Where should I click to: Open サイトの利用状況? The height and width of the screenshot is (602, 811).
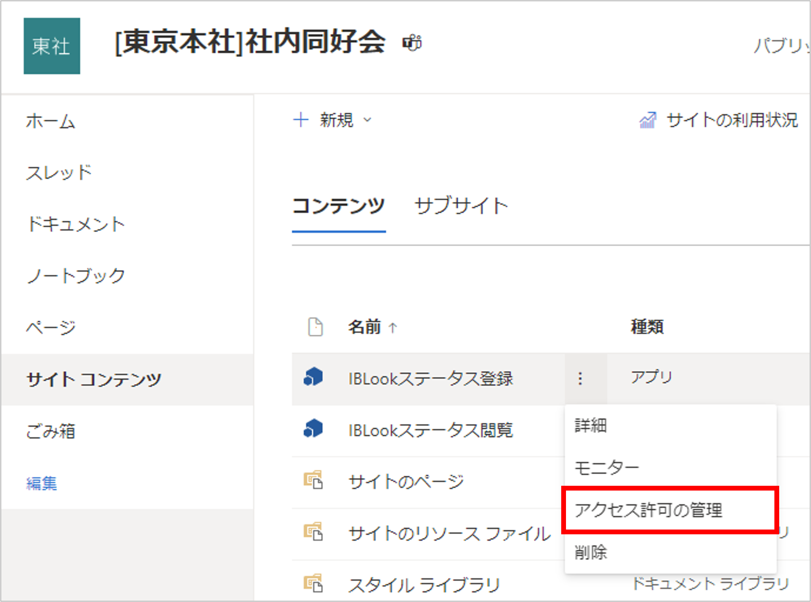tap(719, 120)
